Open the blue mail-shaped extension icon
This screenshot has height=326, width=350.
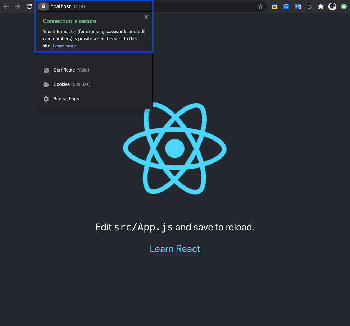286,6
